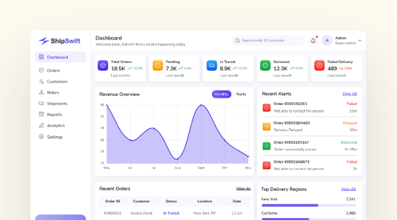Click the Search order ID, customer field
Viewport: 397px width, 220px height.
[268, 40]
